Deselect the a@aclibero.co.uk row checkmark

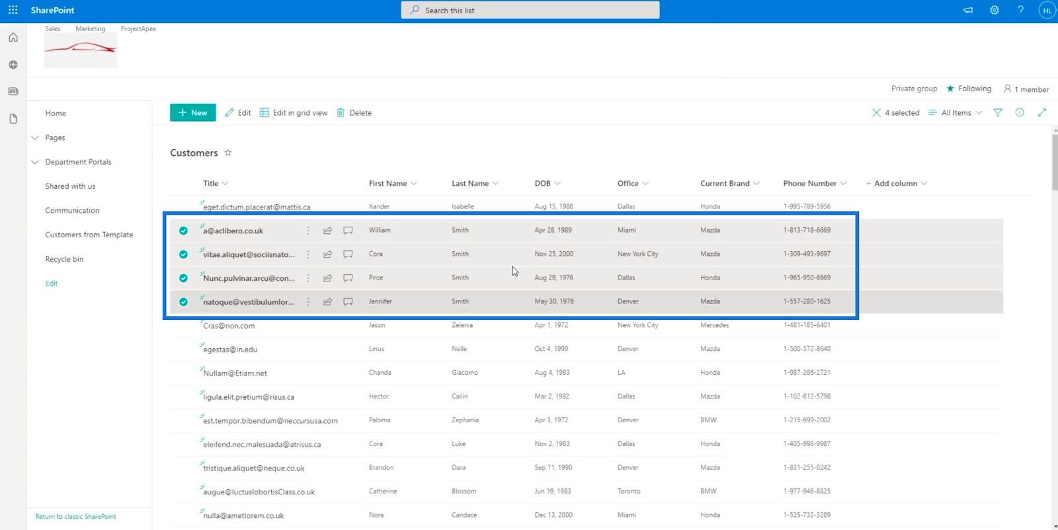coord(183,231)
